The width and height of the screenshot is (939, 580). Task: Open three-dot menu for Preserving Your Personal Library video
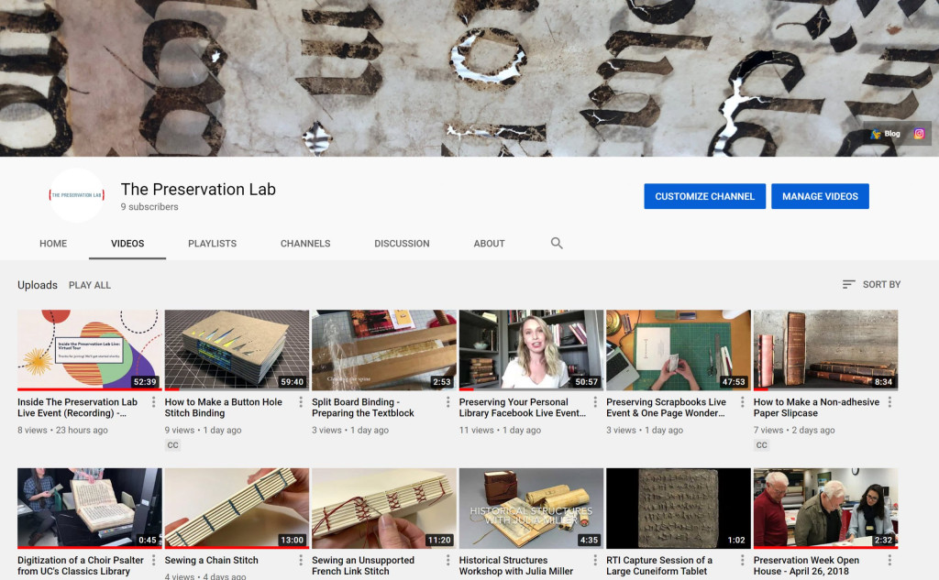[595, 402]
